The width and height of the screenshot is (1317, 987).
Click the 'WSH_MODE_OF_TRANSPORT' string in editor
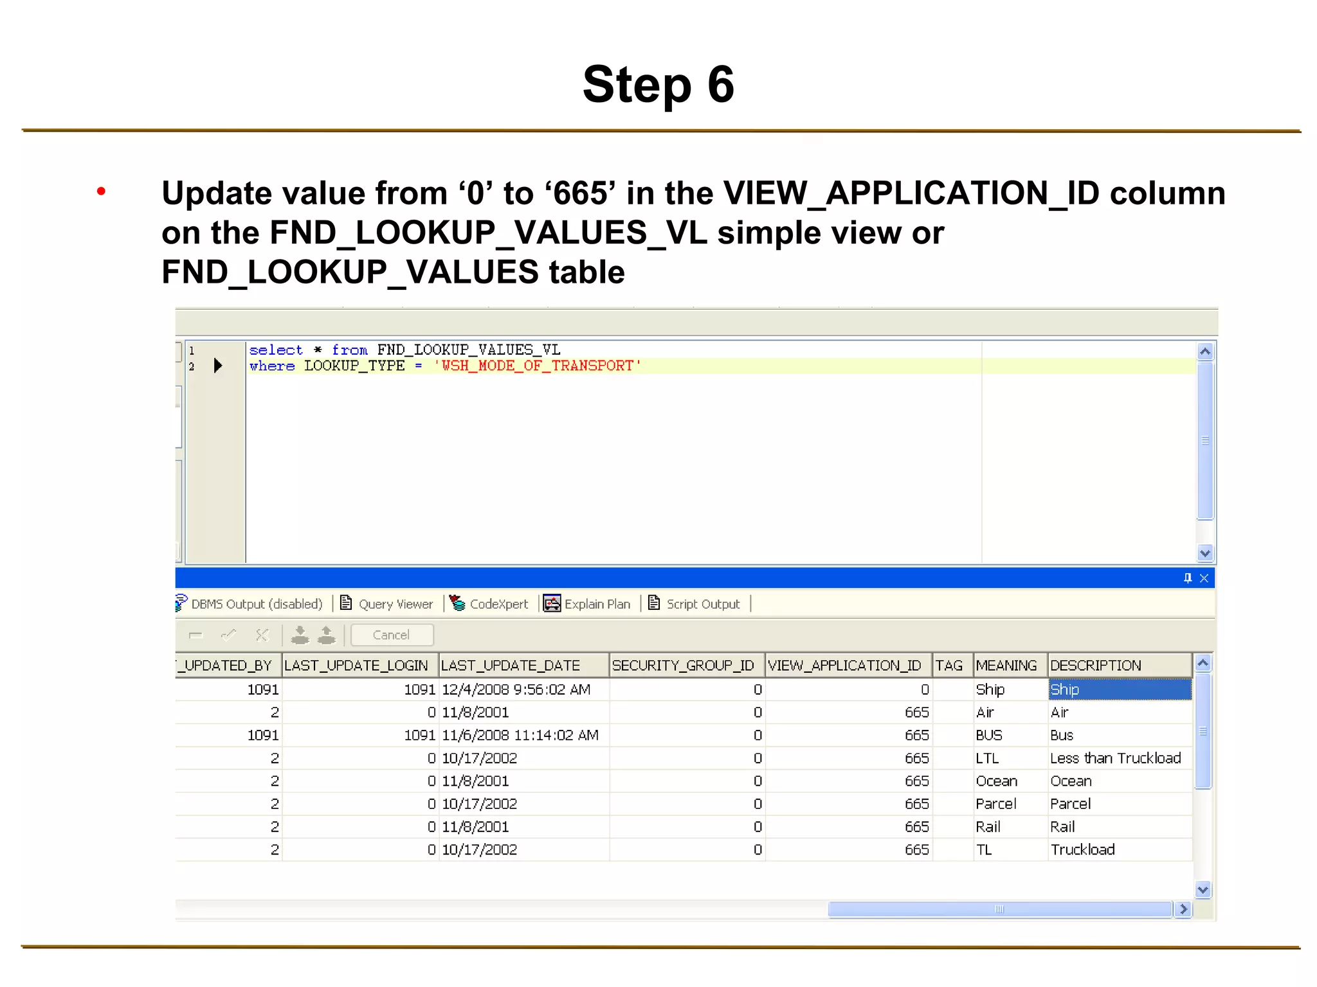[x=538, y=366]
